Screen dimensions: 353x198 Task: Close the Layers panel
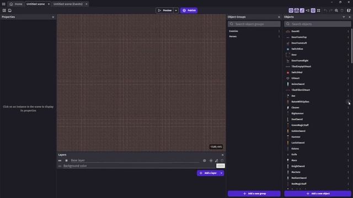223,155
